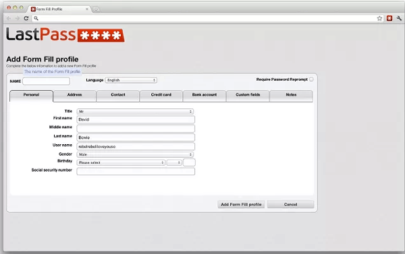This screenshot has width=405, height=254.
Task: Open the Birthday day dropdown
Action: pos(174,162)
